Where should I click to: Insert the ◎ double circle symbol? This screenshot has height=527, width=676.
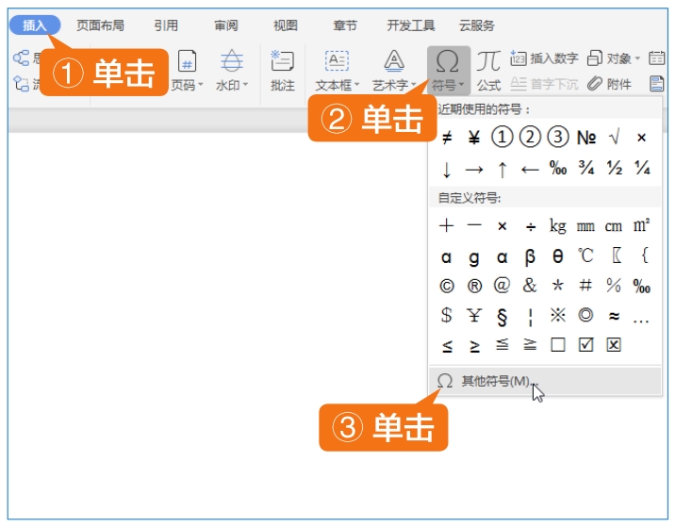[x=585, y=315]
